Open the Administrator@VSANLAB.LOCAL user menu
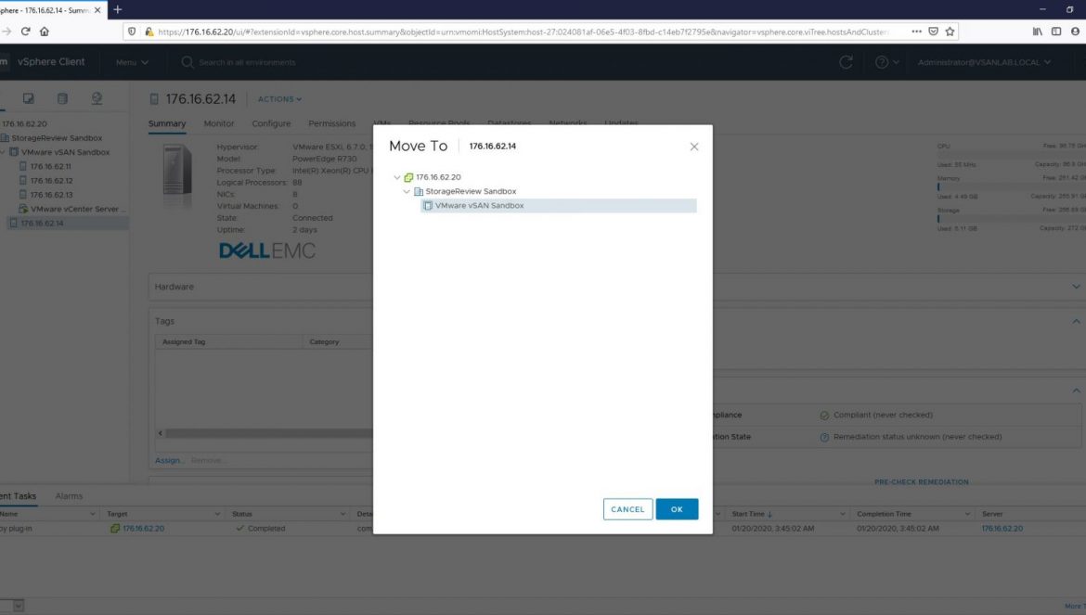 [984, 62]
